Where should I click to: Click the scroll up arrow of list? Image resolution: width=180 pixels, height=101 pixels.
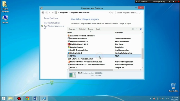pyautogui.click(x=143, y=32)
